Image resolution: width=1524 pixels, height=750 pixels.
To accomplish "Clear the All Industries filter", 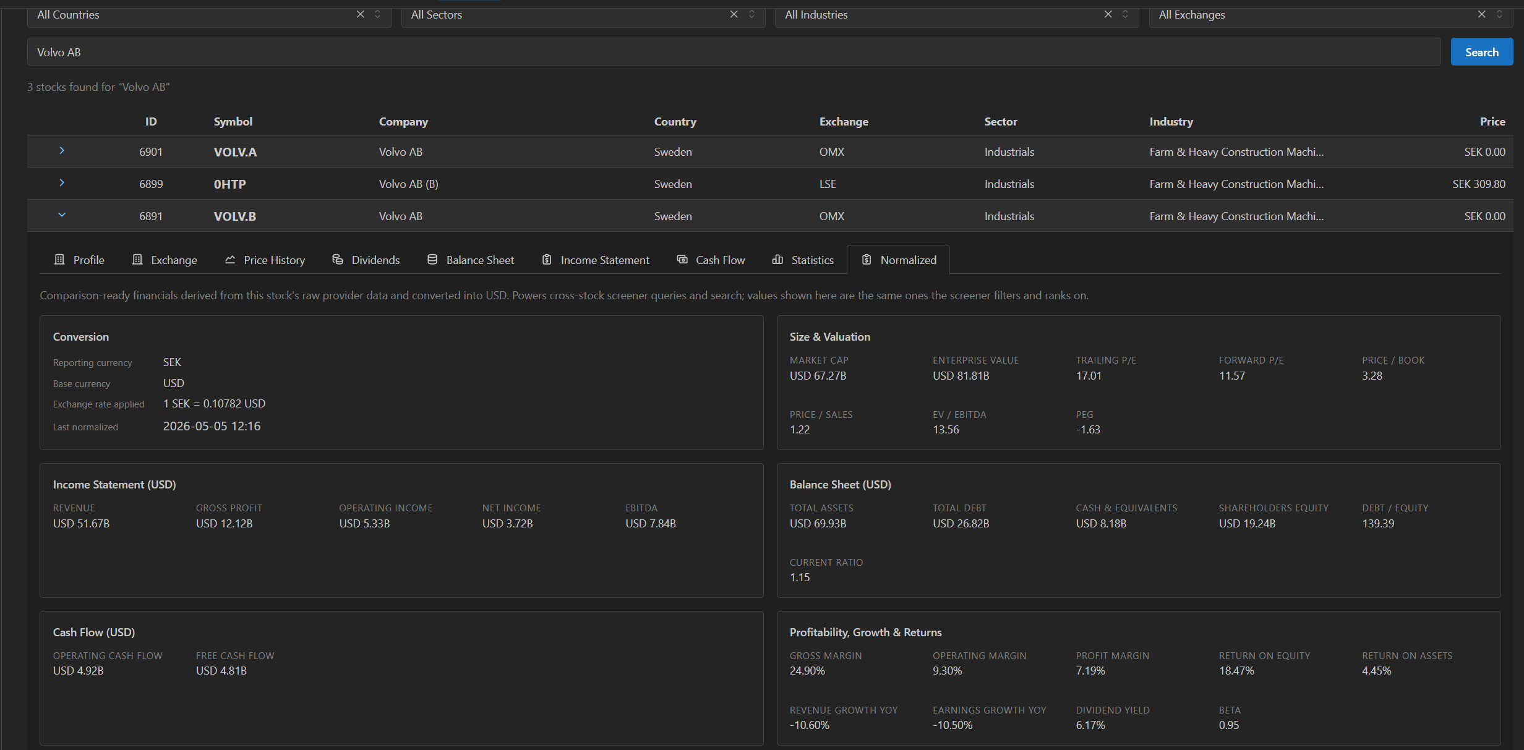I will tap(1108, 14).
